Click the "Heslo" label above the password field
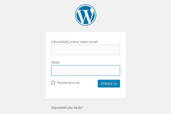Image resolution: width=171 pixels, height=114 pixels. pyautogui.click(x=56, y=62)
